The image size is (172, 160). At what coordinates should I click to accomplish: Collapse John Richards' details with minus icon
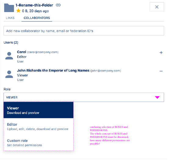point(161,71)
